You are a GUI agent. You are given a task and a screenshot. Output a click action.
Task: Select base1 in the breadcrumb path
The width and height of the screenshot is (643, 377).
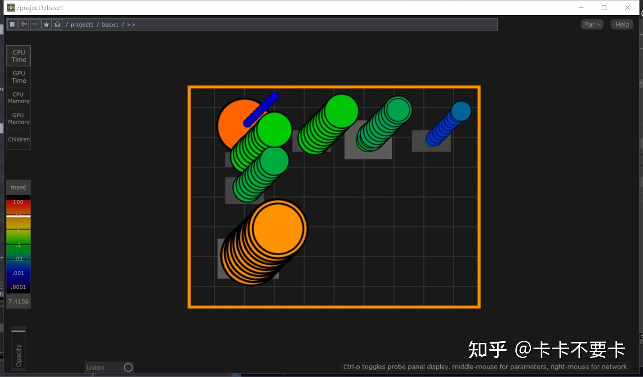pos(110,24)
